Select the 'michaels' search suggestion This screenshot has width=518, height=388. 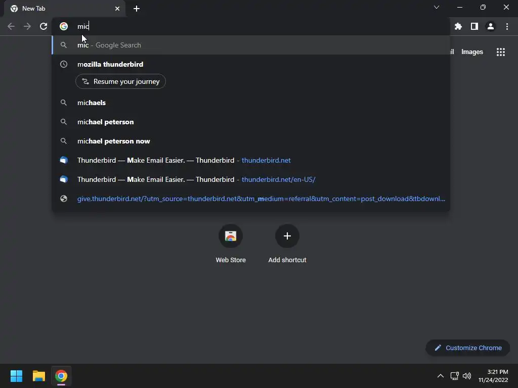[251, 103]
